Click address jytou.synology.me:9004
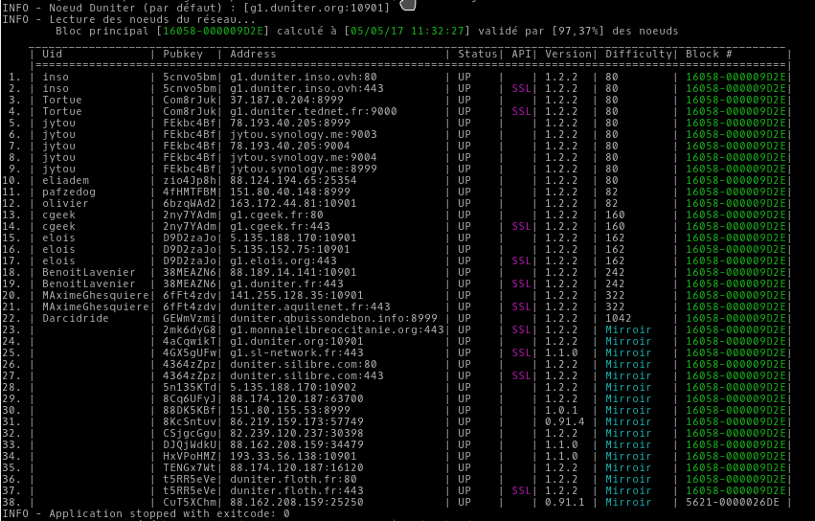Image resolution: width=815 pixels, height=521 pixels. click(x=304, y=157)
